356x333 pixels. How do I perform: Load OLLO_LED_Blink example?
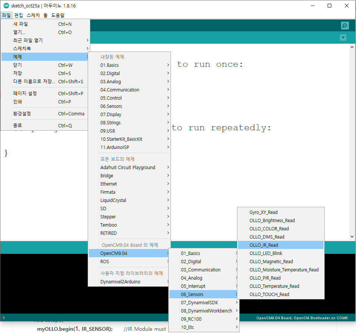click(x=281, y=253)
